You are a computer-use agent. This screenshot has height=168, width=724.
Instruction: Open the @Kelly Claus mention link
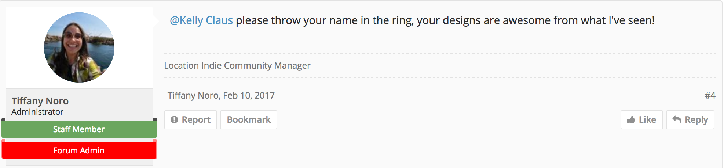(x=201, y=20)
